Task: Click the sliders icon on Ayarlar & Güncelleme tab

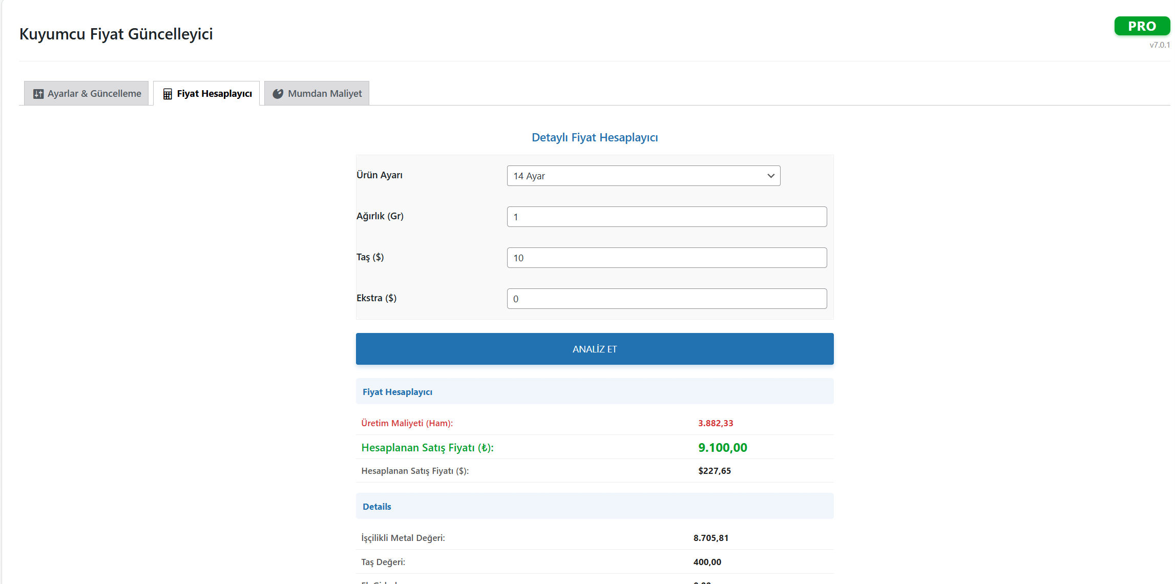Action: 38,94
